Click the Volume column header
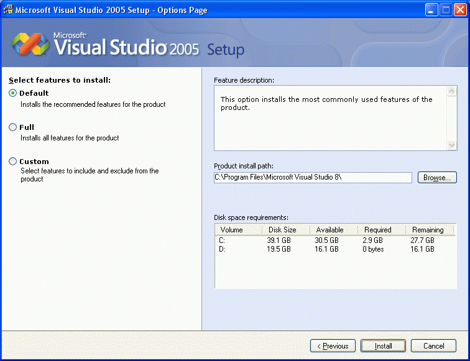Image resolution: width=470 pixels, height=361 pixels. (232, 230)
